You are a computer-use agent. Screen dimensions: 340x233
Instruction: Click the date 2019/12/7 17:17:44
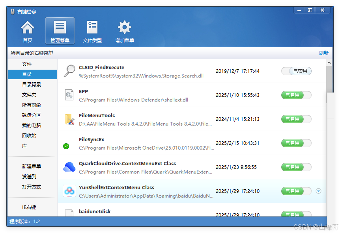pos(238,71)
